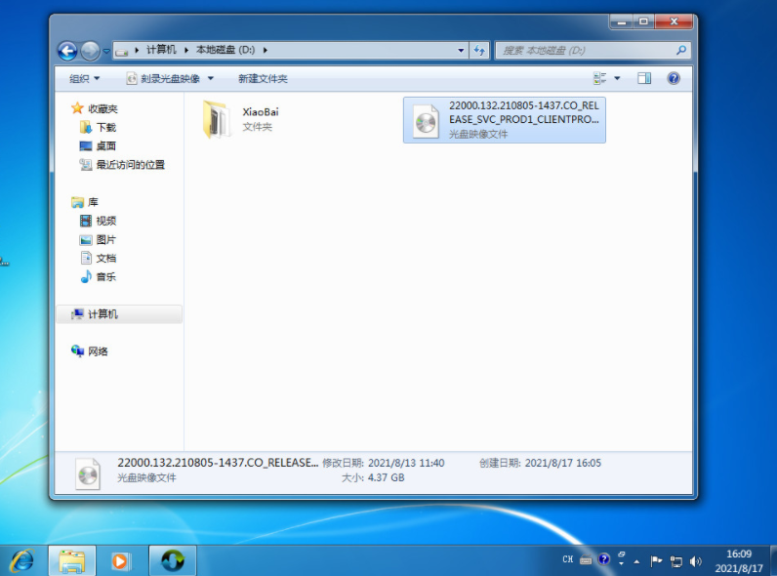
Task: Click the disc icon in details pane
Action: coord(88,473)
